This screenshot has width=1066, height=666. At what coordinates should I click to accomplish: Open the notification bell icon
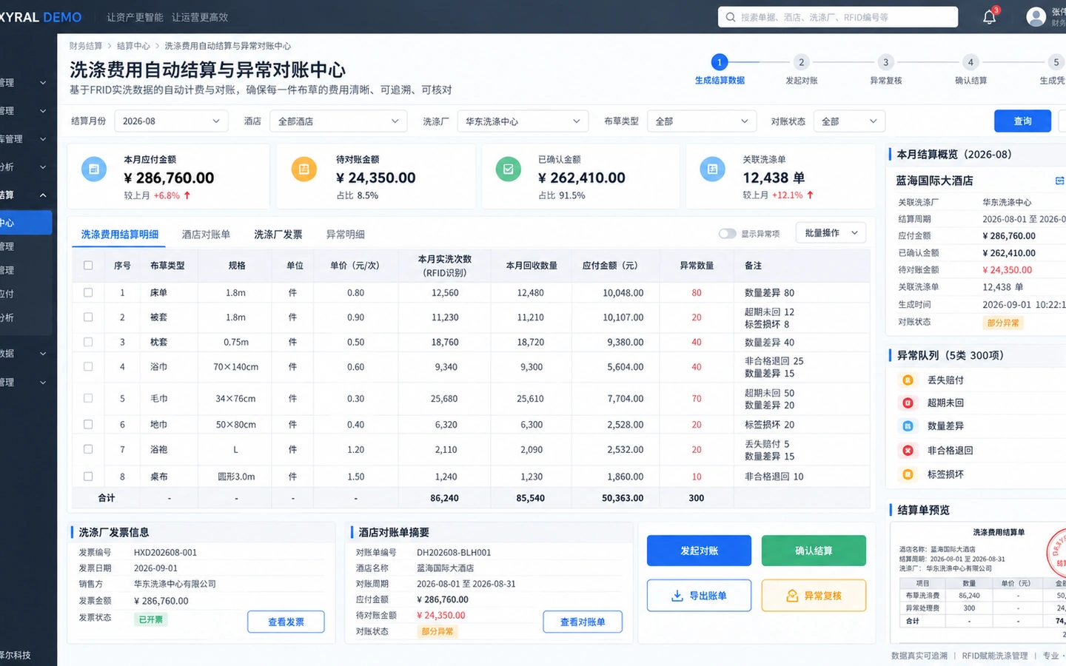tap(989, 17)
